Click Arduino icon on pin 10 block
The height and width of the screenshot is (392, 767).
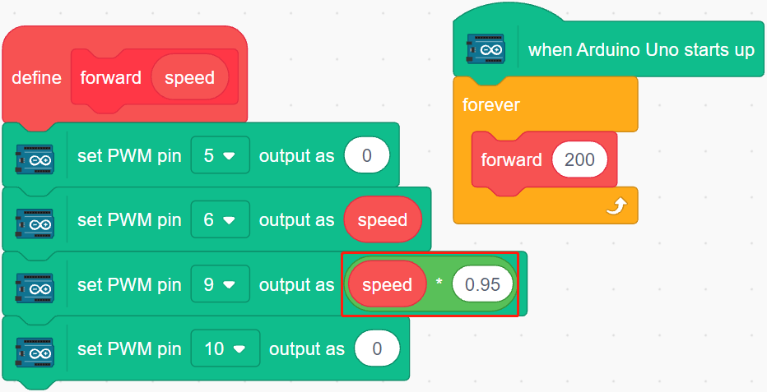tap(35, 349)
